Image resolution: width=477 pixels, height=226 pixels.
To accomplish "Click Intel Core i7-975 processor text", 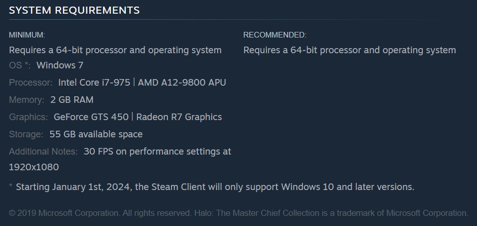I will pyautogui.click(x=94, y=83).
